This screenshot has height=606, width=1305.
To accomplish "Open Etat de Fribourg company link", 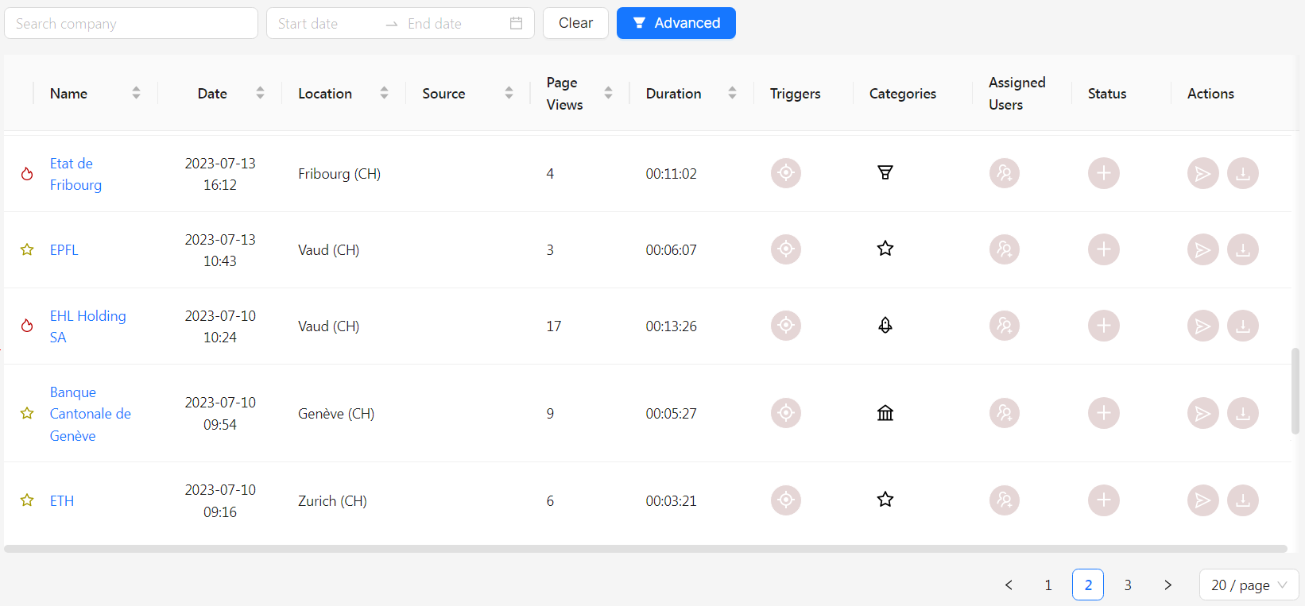I will [76, 174].
